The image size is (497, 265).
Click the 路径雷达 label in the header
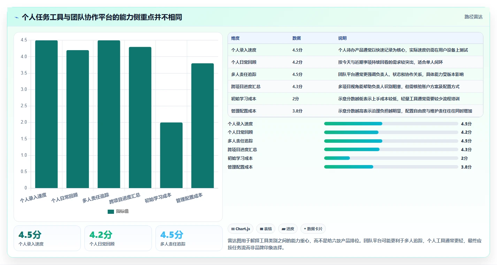pos(474,17)
